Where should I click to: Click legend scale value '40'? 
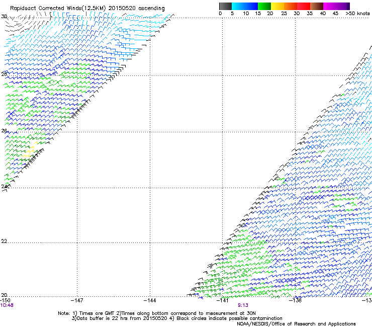(323, 13)
